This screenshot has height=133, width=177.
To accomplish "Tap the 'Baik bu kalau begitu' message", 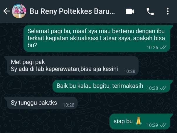I will click(111, 86).
